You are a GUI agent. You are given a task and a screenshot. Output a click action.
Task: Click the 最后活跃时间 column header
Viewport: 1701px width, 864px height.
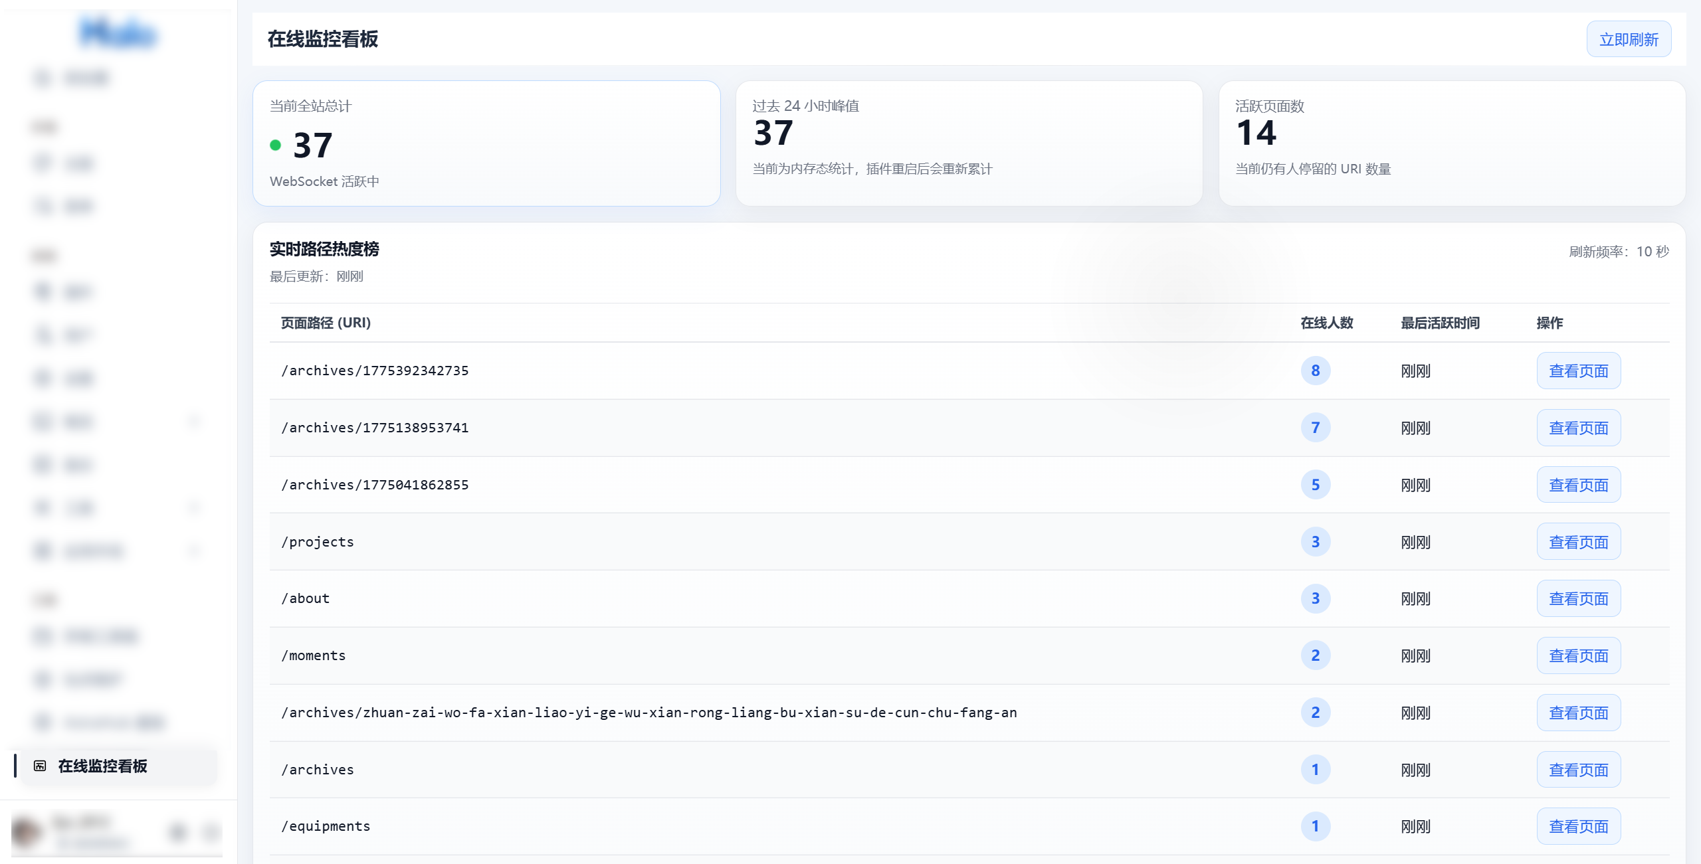(x=1440, y=323)
